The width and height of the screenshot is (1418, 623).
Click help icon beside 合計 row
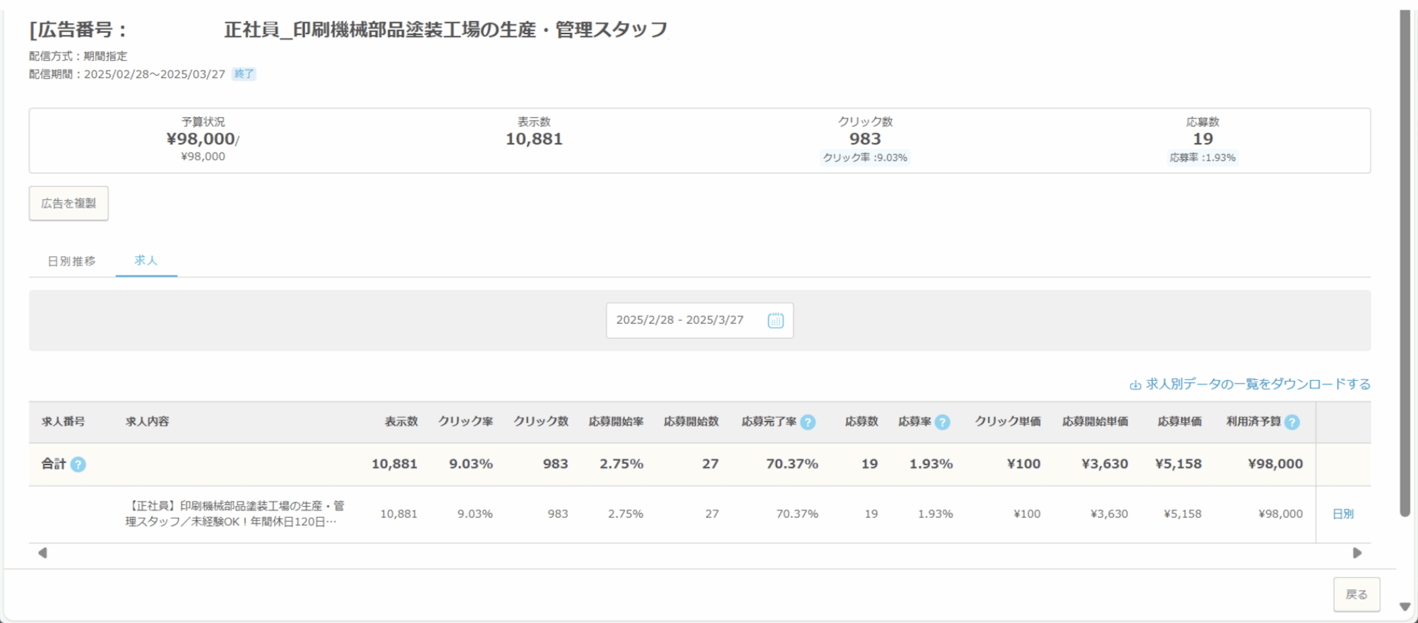(x=78, y=464)
